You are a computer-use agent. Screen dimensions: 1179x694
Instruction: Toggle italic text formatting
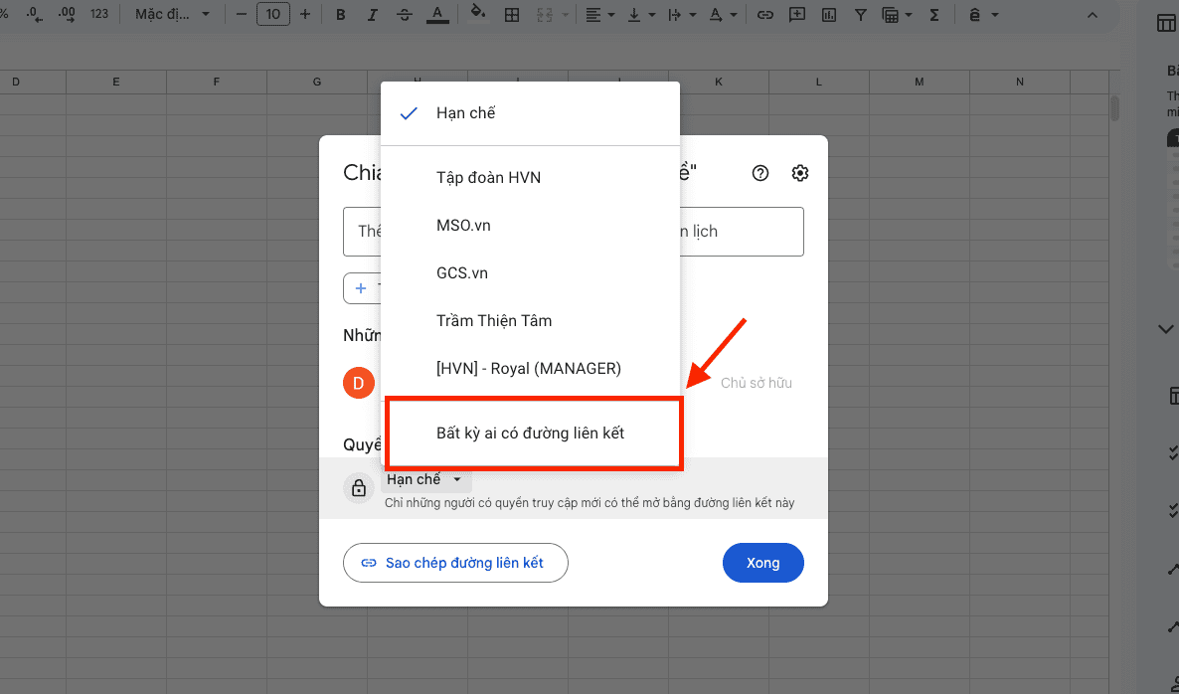coord(373,15)
